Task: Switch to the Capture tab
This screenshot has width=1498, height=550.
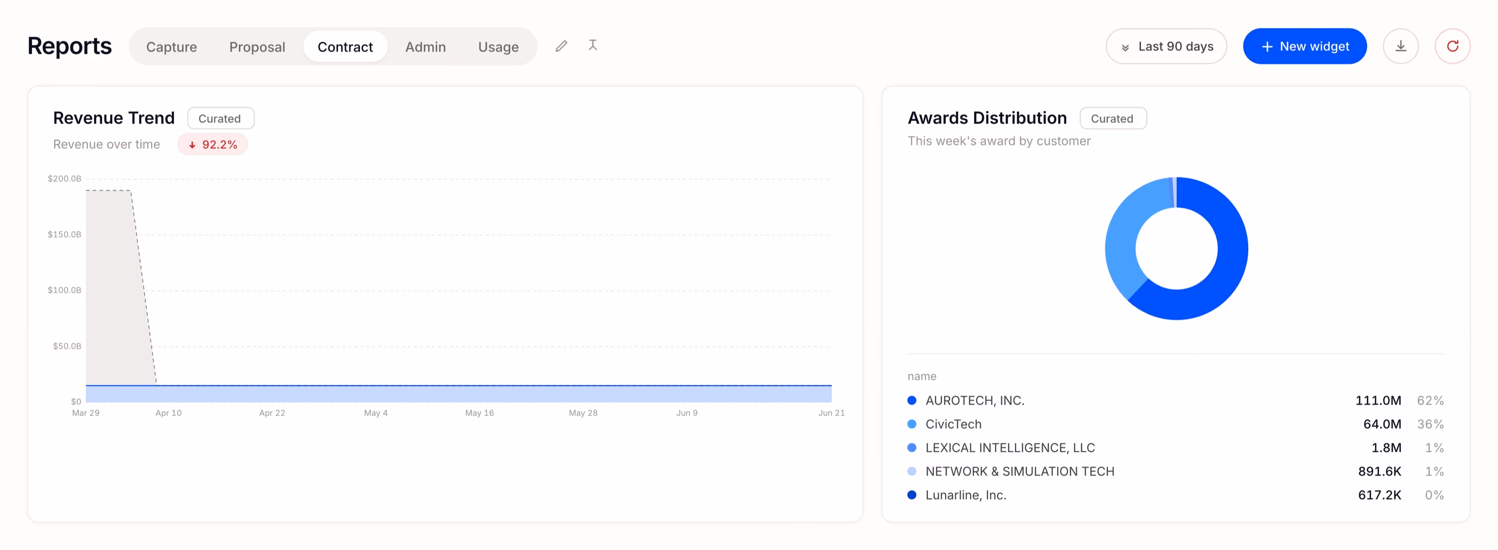Action: [172, 46]
